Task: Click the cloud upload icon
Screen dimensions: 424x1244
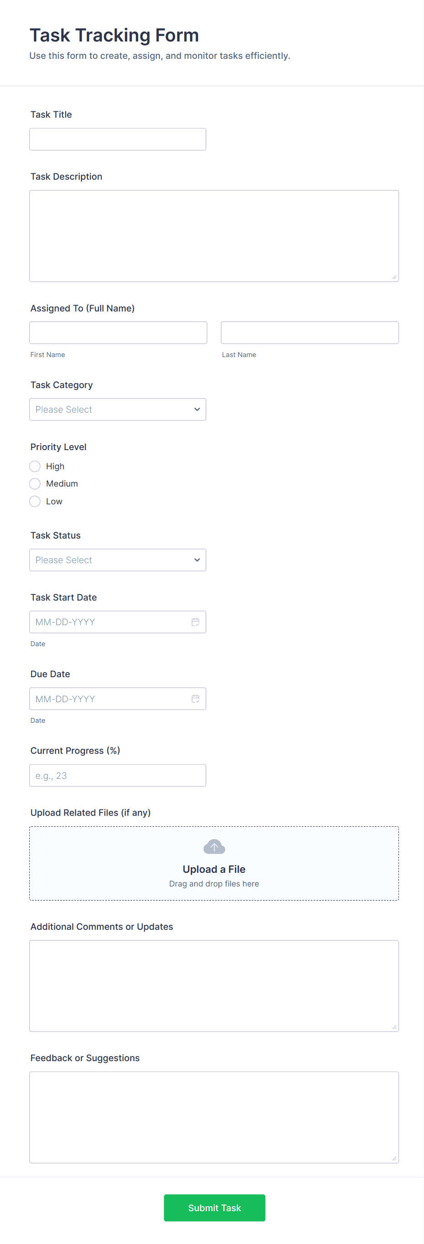Action: (214, 846)
